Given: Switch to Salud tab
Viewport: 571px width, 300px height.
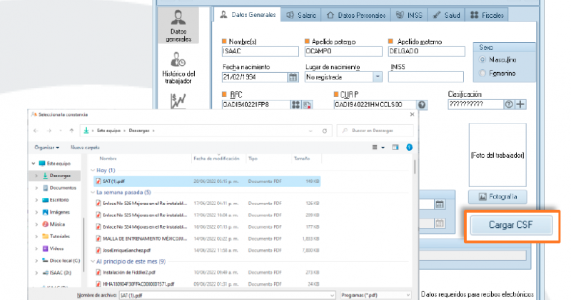Looking at the screenshot, I should point(446,15).
